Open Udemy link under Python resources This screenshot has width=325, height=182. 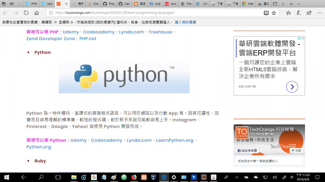pos(78,140)
